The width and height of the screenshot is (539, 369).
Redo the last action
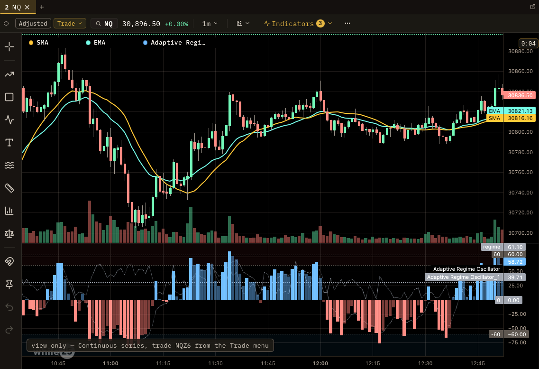point(9,330)
